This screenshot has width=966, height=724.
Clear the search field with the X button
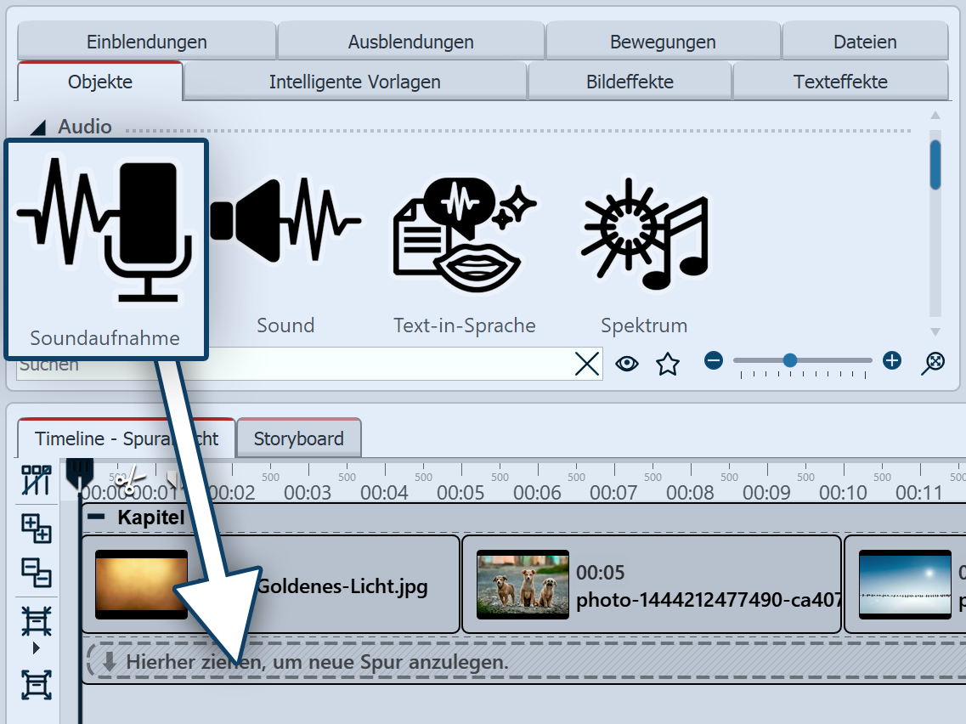[x=587, y=363]
